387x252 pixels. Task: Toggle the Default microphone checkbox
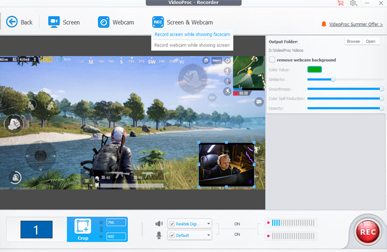click(x=172, y=235)
